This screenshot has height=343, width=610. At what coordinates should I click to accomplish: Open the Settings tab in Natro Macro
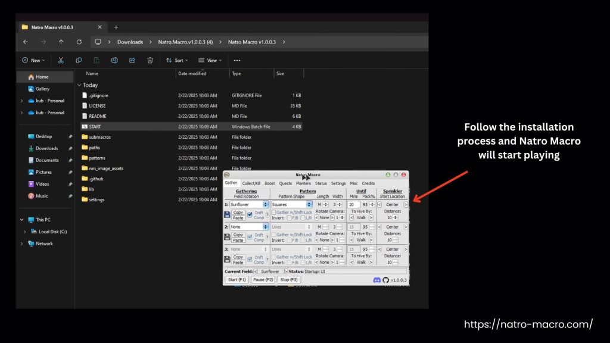coord(338,183)
